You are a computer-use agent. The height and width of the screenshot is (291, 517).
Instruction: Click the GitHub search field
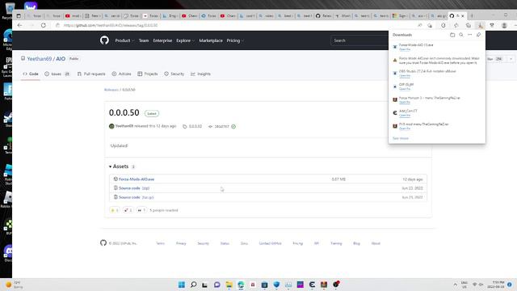click(359, 40)
